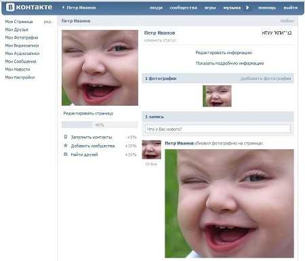The height and width of the screenshot is (261, 305).
Task: Click the left arrow before Петр Иванов header
Action: pyautogui.click(x=63, y=7)
